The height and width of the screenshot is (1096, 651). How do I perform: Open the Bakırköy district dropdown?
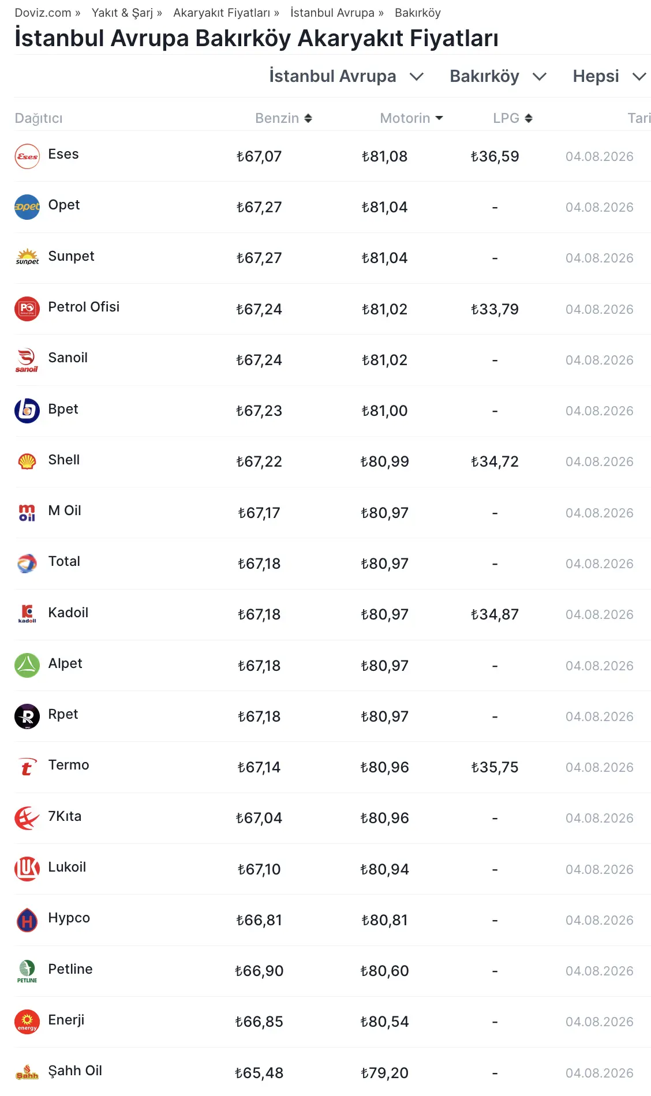pos(498,76)
